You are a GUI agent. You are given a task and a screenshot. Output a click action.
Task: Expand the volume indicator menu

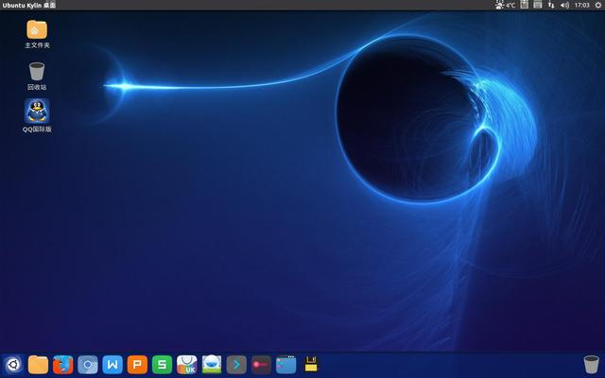tap(564, 5)
